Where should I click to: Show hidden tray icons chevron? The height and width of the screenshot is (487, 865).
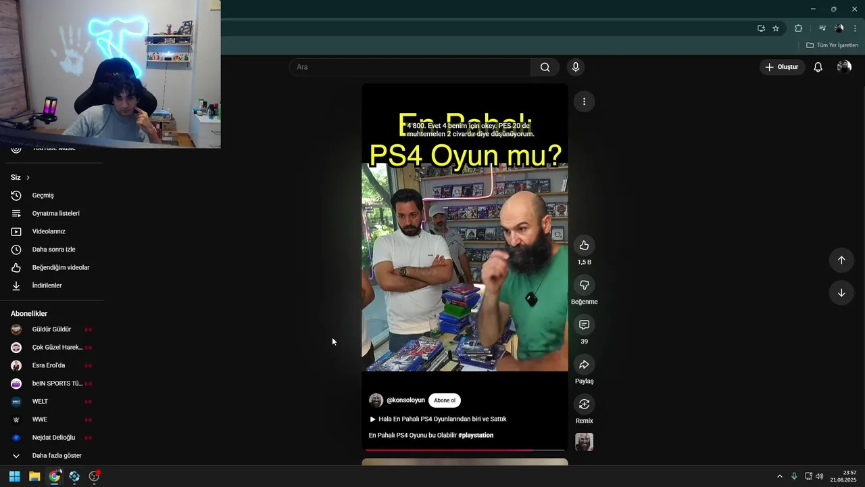click(779, 476)
